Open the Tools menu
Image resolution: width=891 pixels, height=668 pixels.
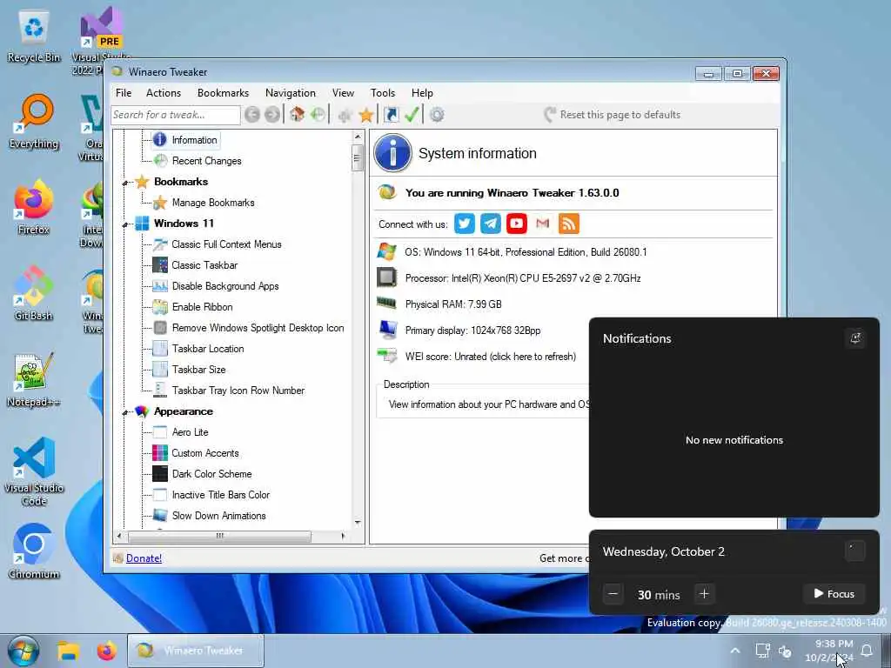(383, 93)
